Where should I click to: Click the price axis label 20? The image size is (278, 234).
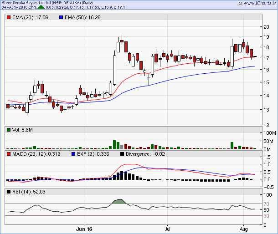pyautogui.click(x=266, y=27)
